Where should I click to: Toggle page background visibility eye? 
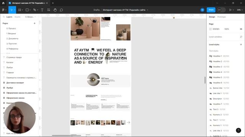click(241, 29)
